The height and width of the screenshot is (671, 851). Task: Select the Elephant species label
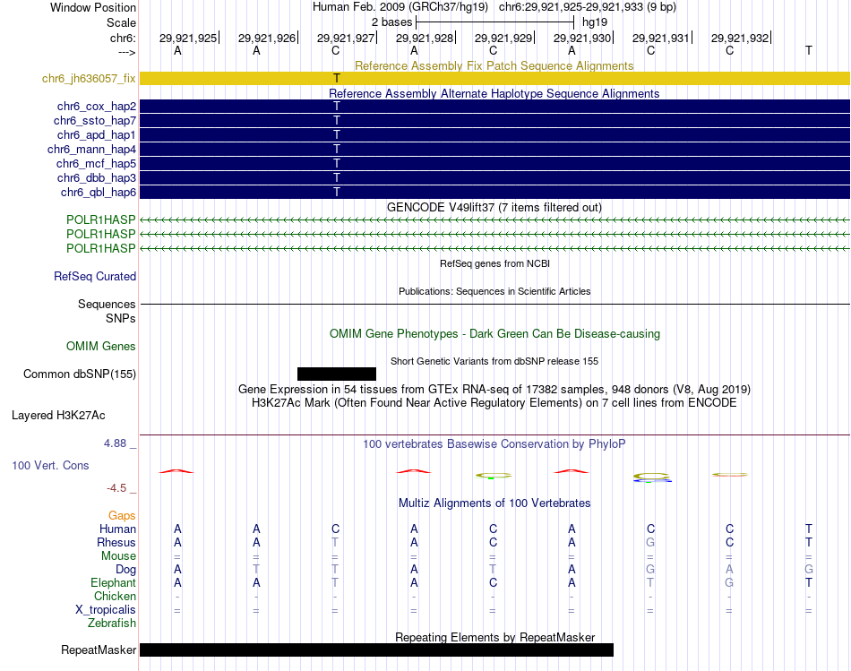(113, 582)
